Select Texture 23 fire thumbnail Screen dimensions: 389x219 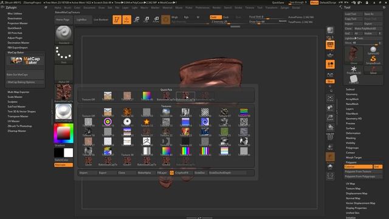(x=185, y=132)
